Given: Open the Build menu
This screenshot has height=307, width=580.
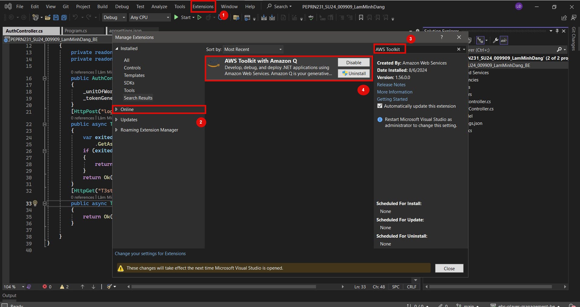Looking at the screenshot, I should pos(102,6).
